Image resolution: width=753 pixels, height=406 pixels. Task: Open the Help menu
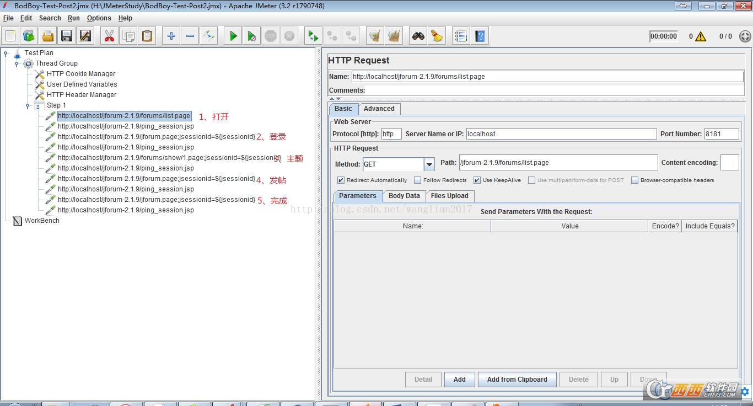[x=126, y=18]
